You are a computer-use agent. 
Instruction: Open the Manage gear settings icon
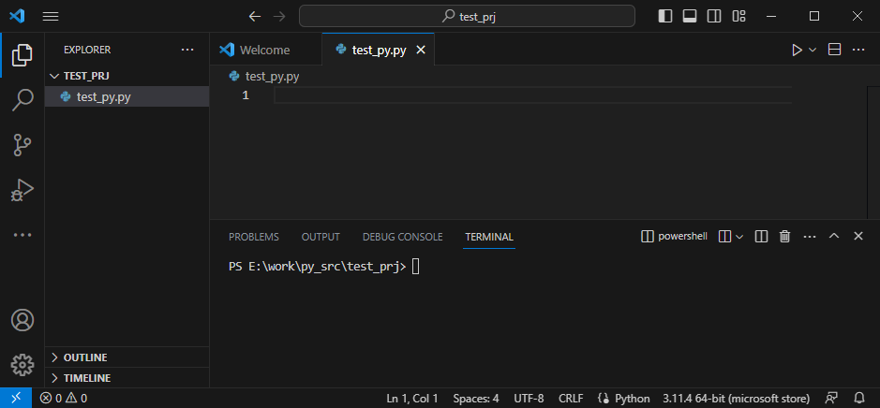coord(22,365)
